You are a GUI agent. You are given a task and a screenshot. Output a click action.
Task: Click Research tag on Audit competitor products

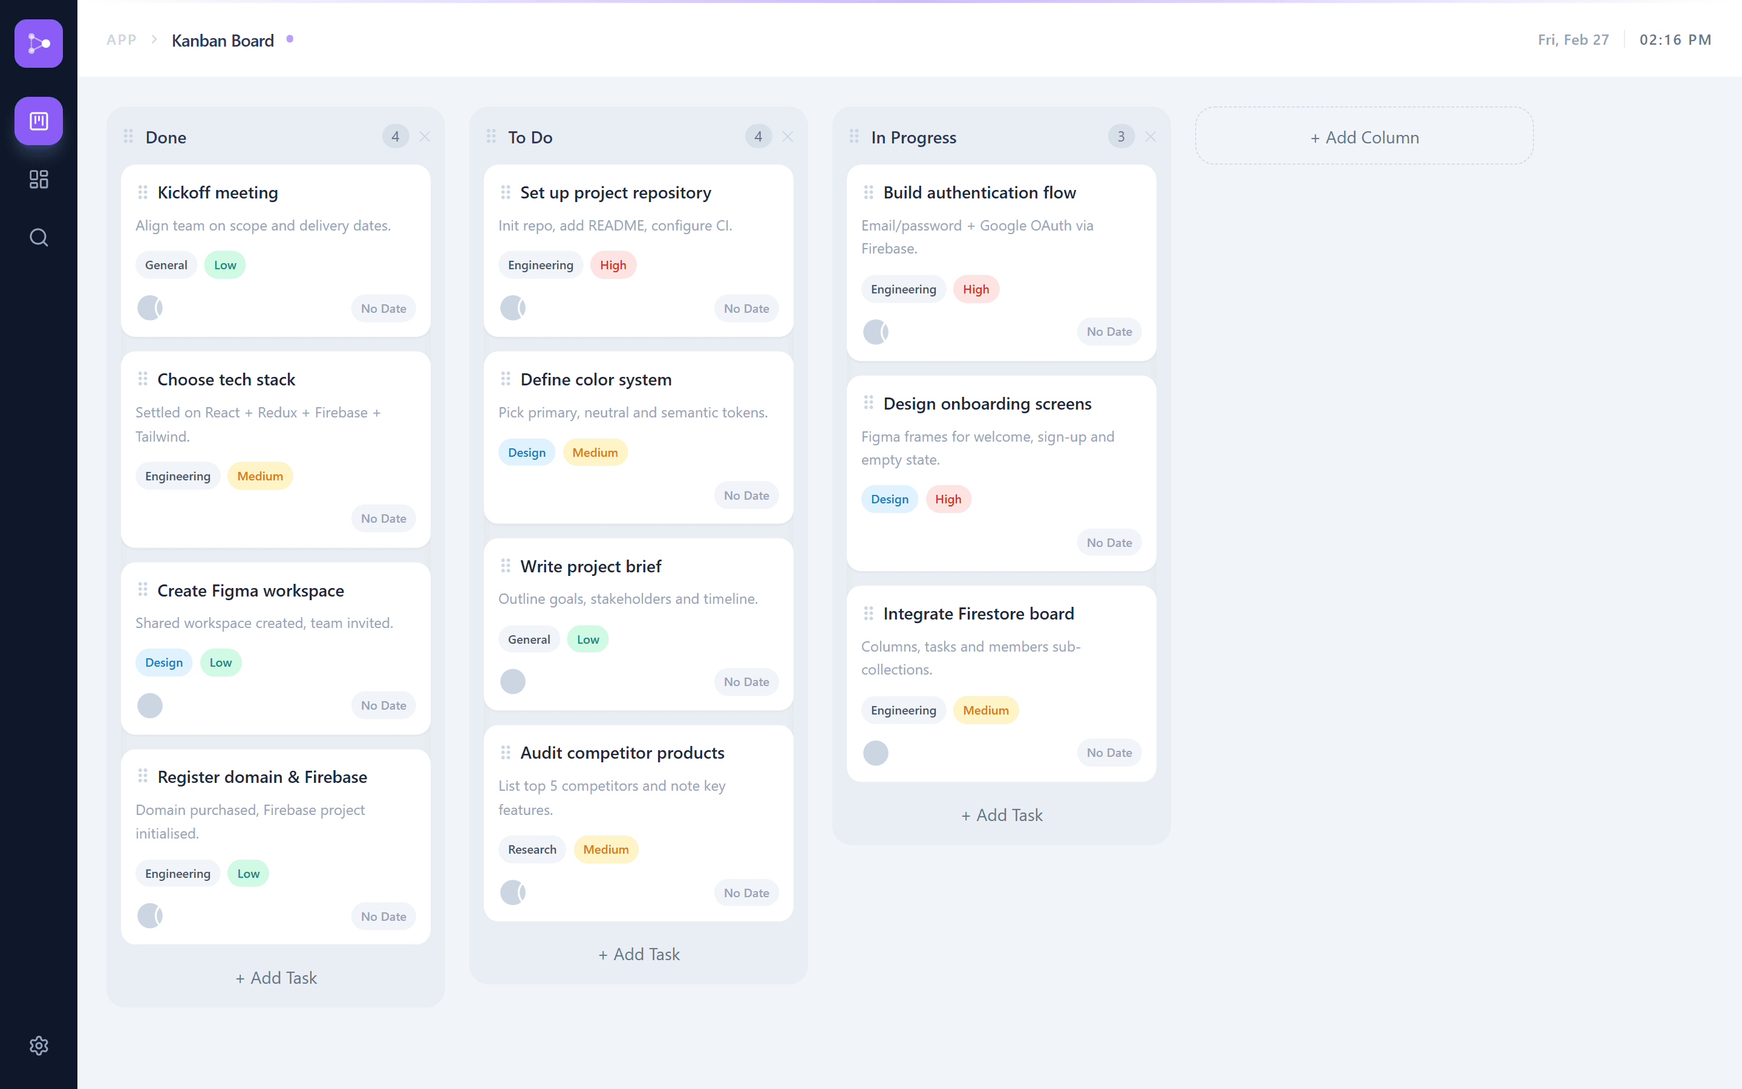point(532,849)
